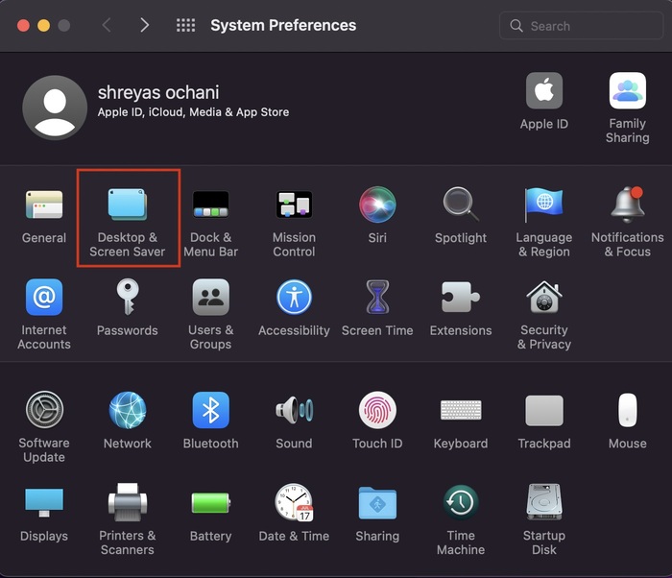The image size is (672, 578).
Task: Click Apple ID, iCloud, Media & App Store text
Action: click(193, 112)
